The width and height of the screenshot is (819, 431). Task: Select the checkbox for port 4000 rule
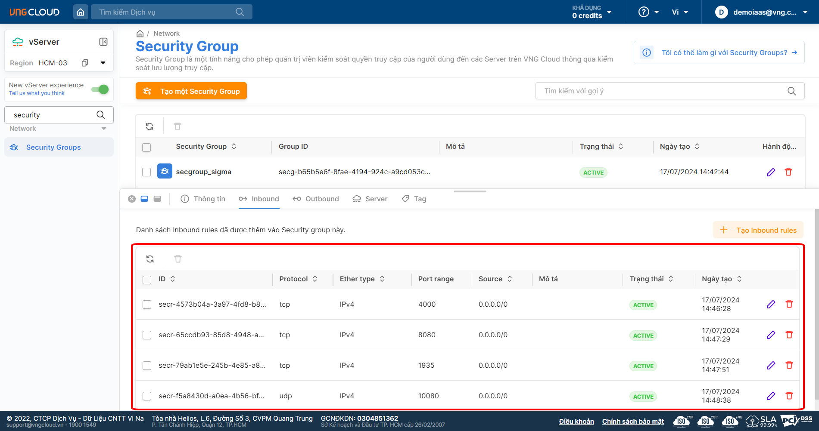147,305
